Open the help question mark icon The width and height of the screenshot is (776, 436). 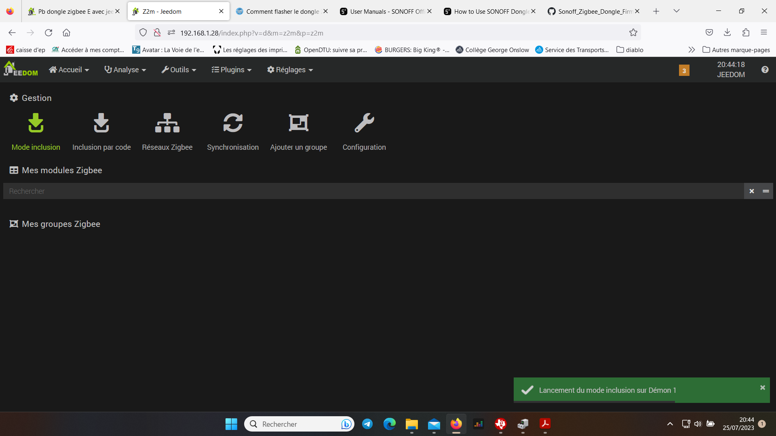tap(765, 70)
